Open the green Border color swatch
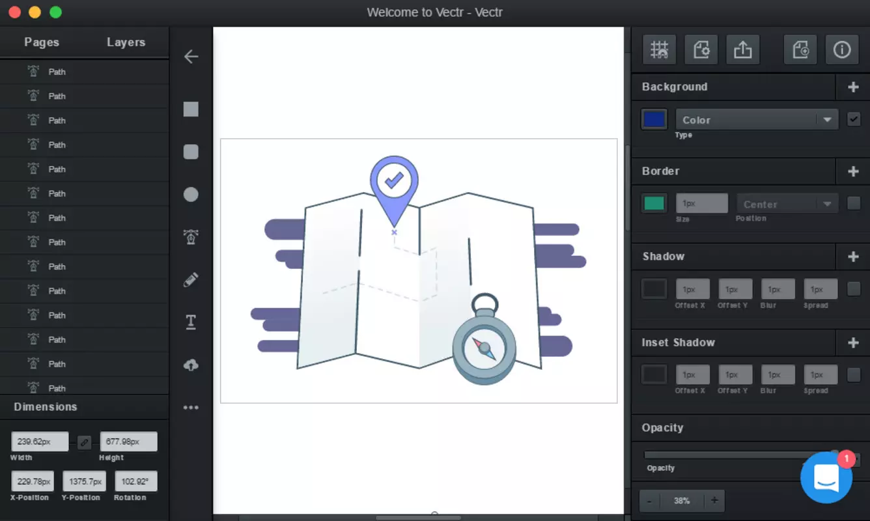 [x=654, y=203]
